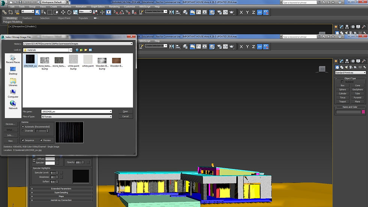
Task: Click the Network location icon
Action: coord(13,105)
